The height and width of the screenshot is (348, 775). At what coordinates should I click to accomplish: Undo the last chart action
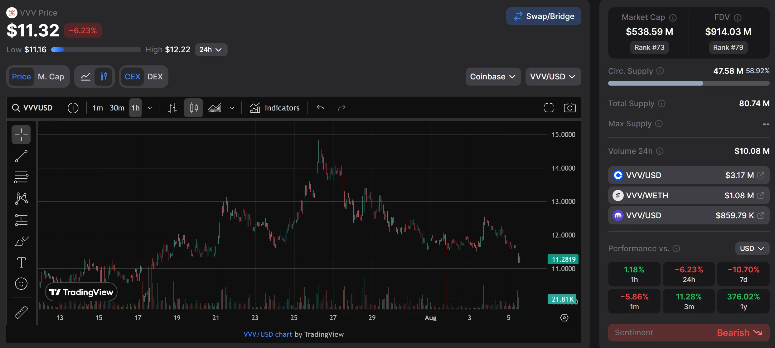[321, 108]
